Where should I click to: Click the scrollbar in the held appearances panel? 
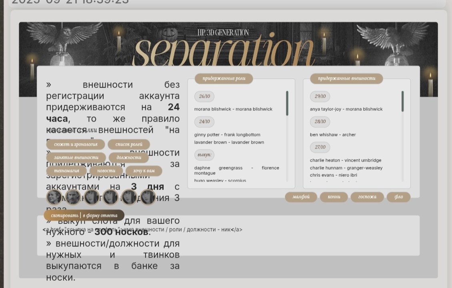click(x=402, y=102)
